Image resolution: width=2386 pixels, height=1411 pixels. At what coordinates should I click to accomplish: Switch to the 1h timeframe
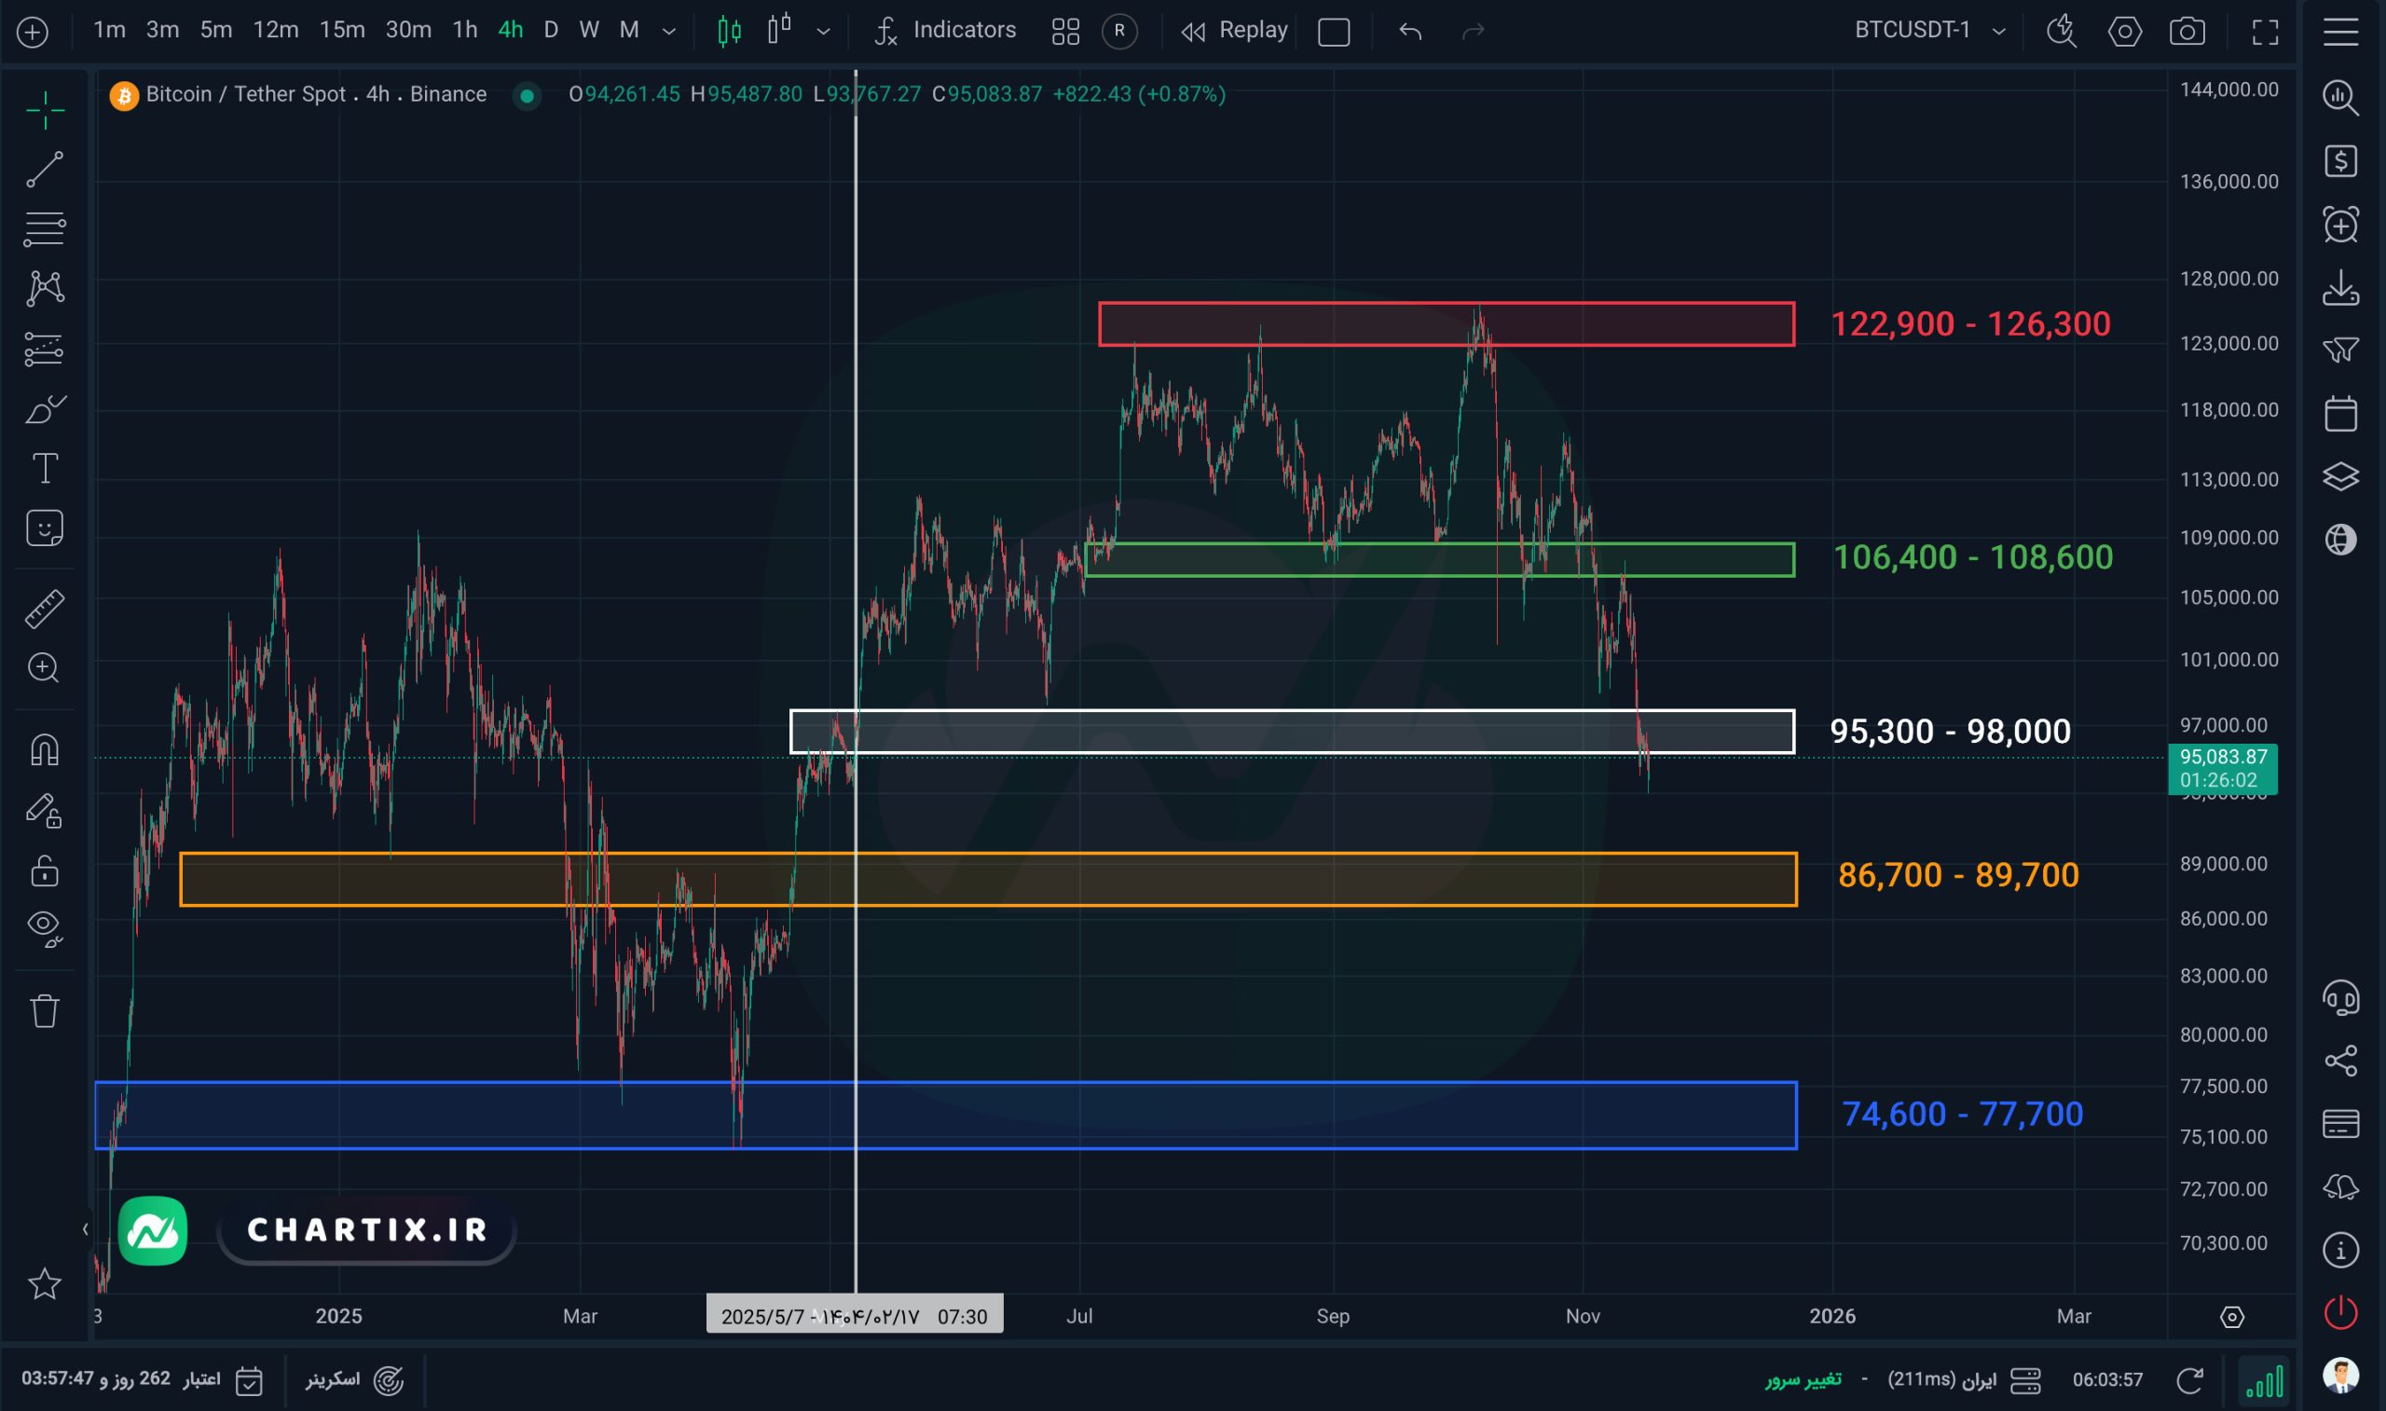point(464,31)
